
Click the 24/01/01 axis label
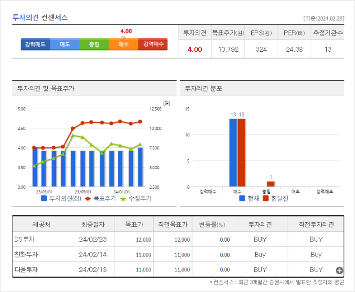(121, 192)
